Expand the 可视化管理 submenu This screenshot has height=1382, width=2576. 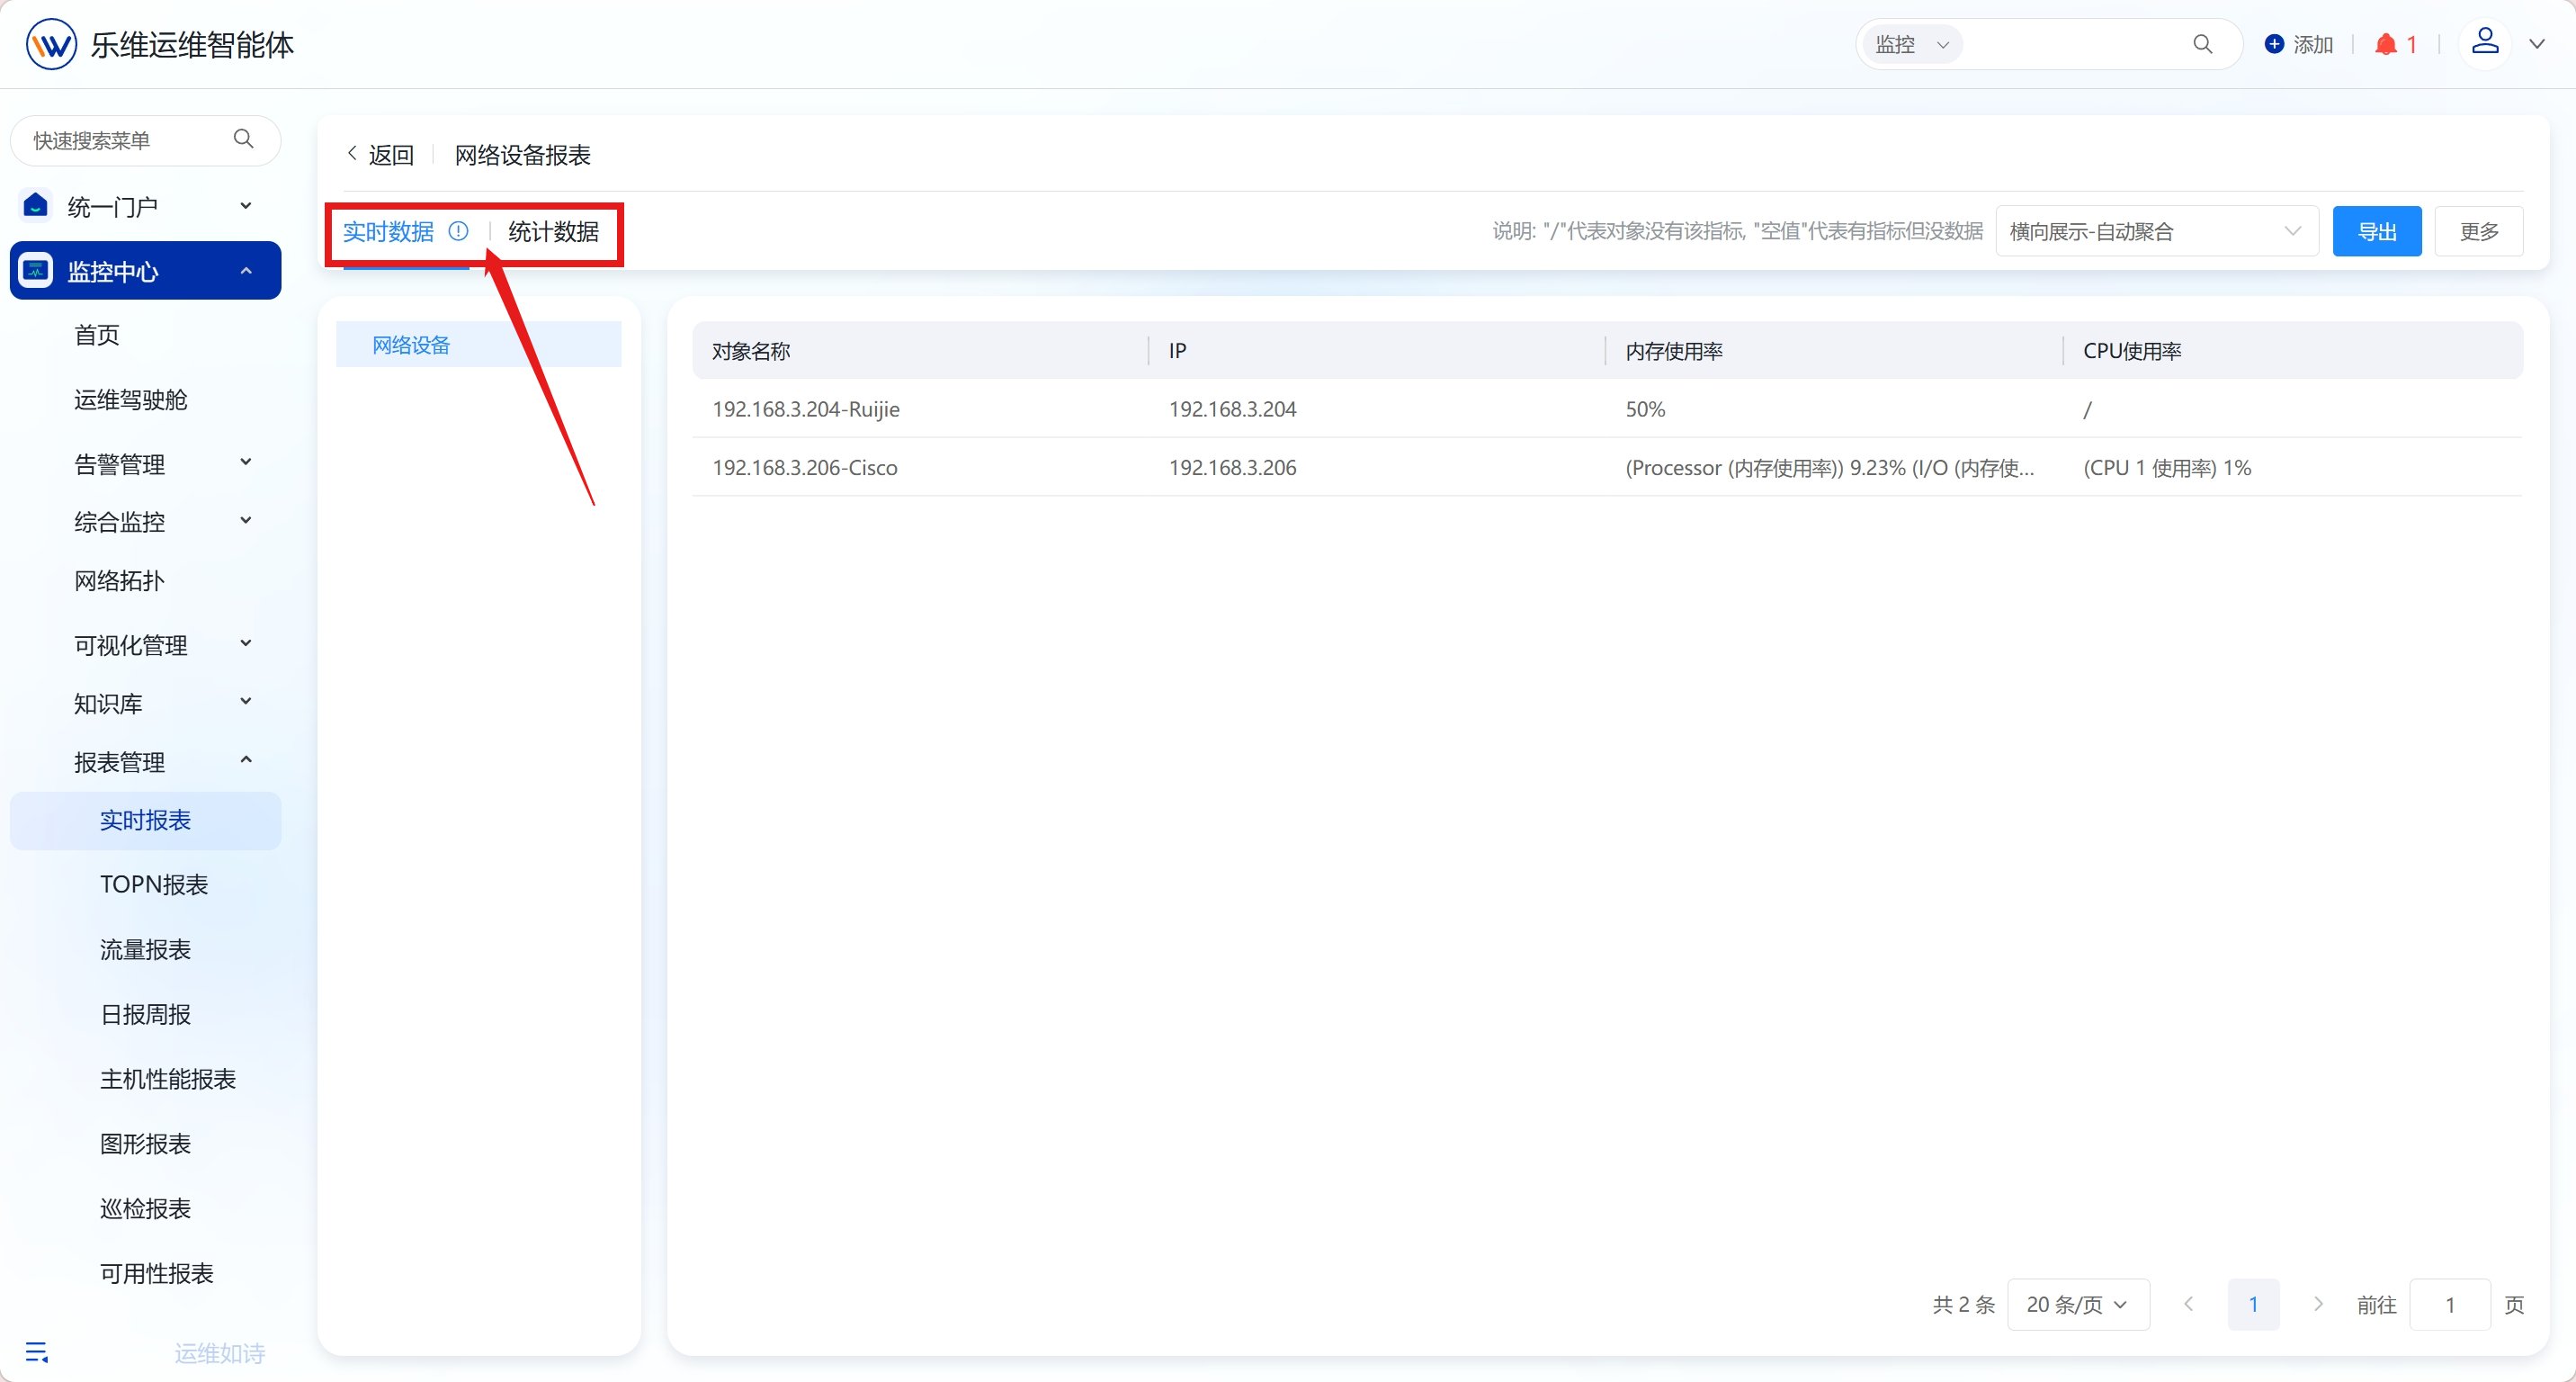(246, 643)
